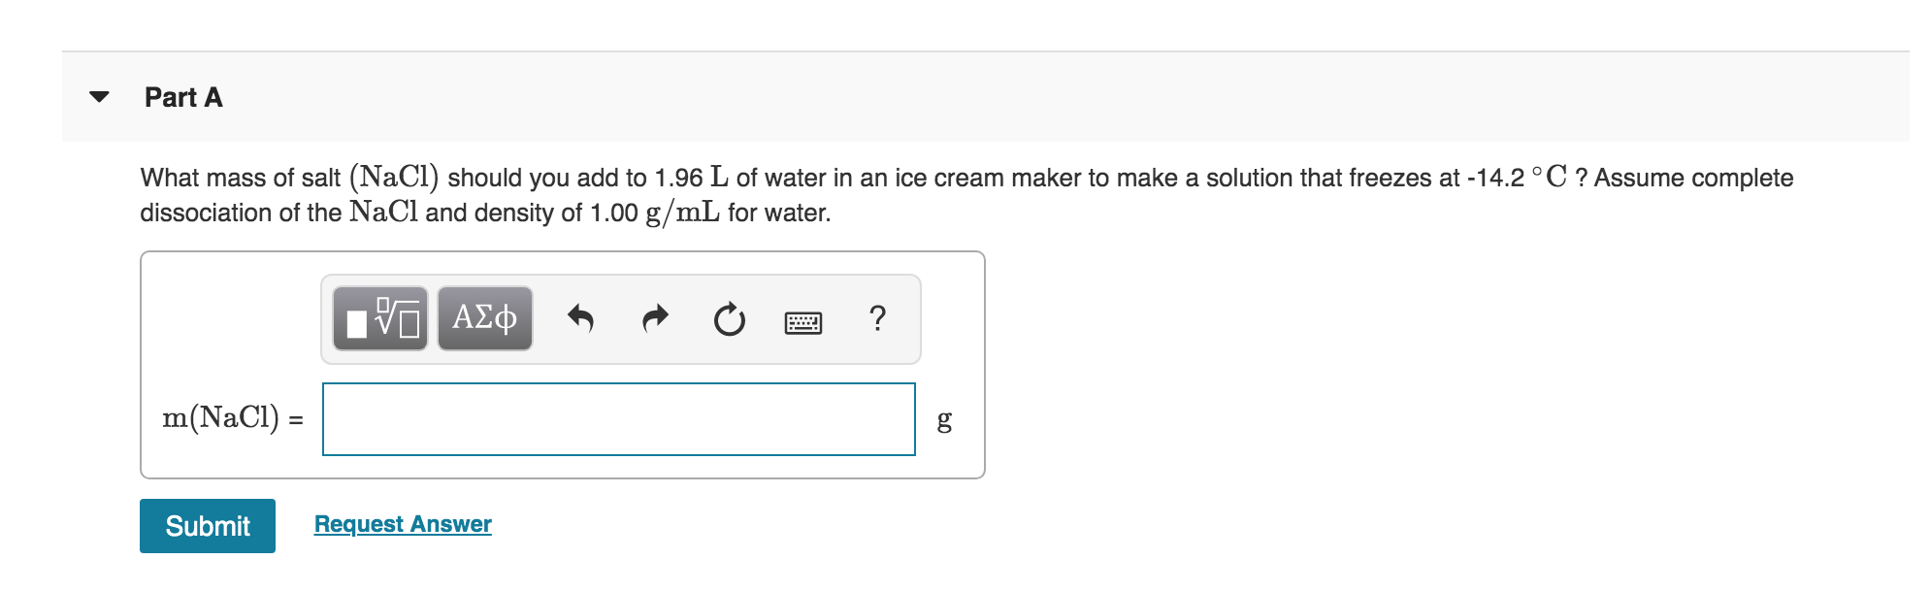Reset the answer using the circular reset icon

[729, 317]
